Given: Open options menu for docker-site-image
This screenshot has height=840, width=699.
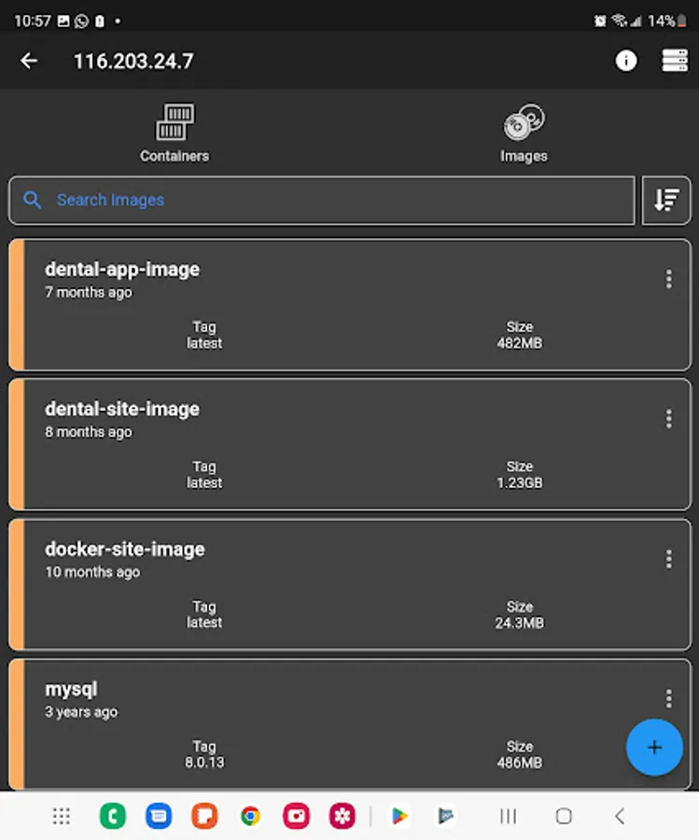Looking at the screenshot, I should pos(668,559).
